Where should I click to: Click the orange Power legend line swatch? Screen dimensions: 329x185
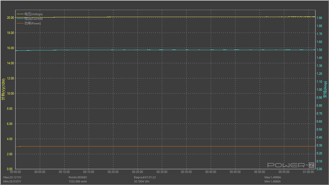pyautogui.click(x=20, y=23)
